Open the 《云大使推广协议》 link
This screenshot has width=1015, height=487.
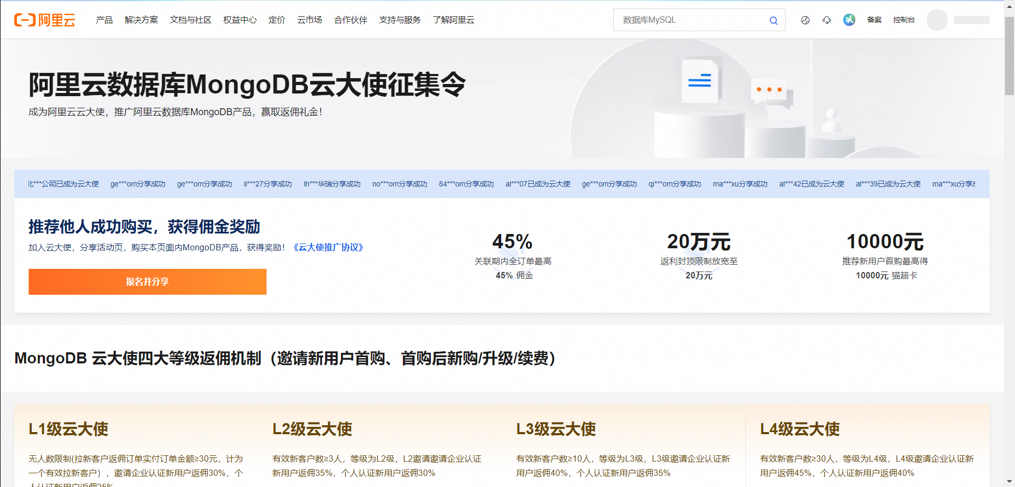(328, 247)
